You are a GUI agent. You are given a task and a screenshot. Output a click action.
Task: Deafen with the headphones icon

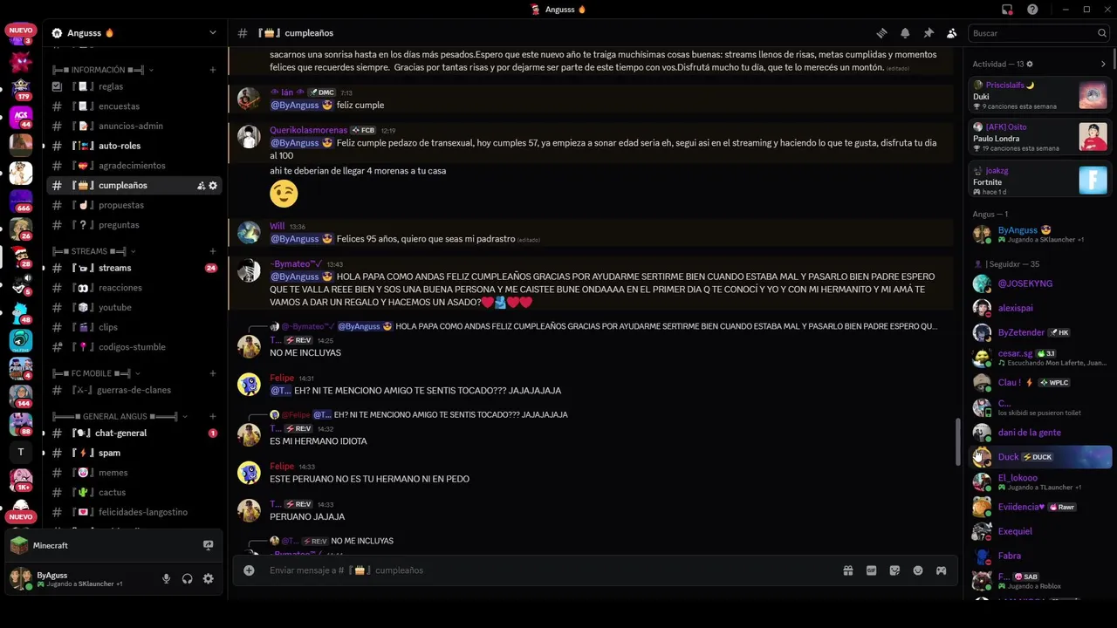187,578
